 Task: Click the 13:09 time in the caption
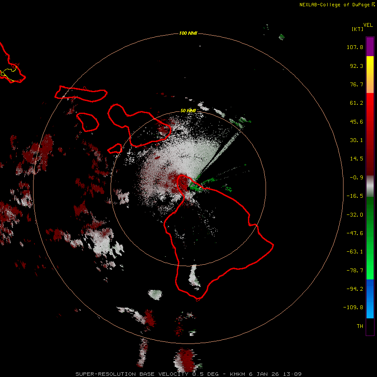click(x=292, y=374)
